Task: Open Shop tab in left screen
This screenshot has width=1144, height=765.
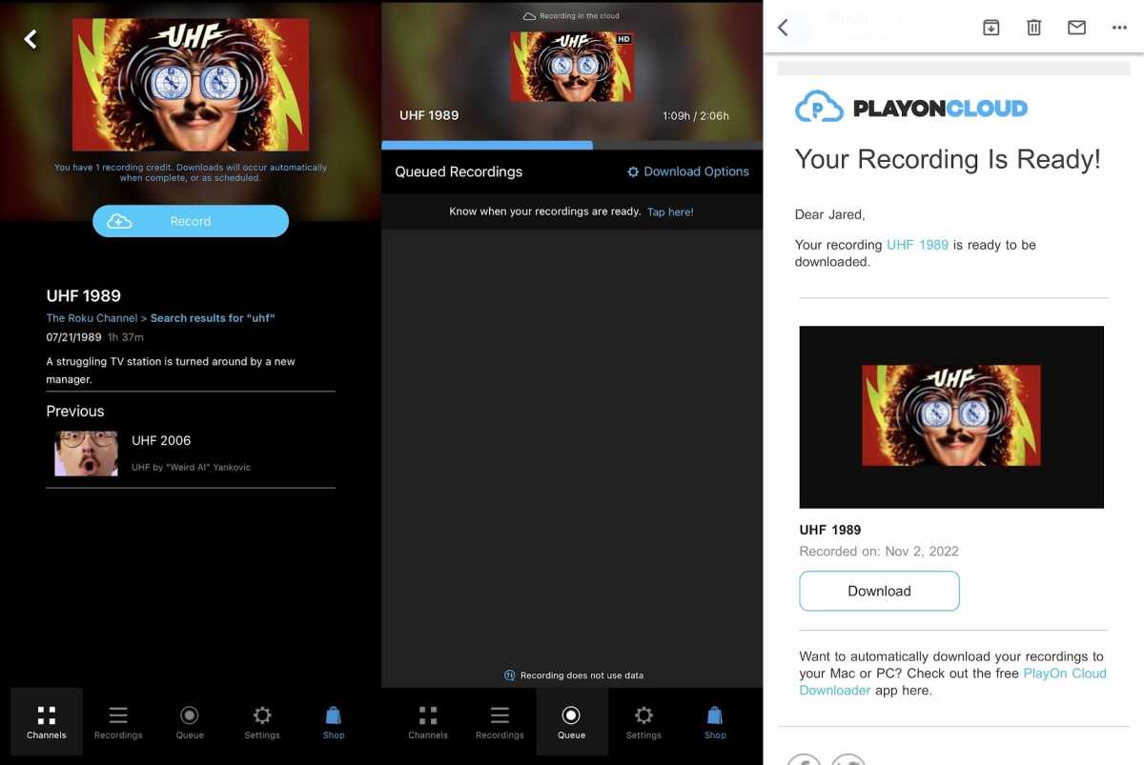Action: pyautogui.click(x=334, y=723)
